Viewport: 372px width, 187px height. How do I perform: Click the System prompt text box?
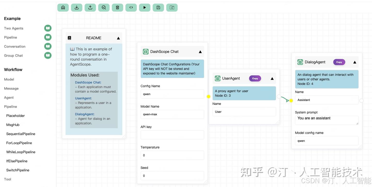tap(327, 120)
